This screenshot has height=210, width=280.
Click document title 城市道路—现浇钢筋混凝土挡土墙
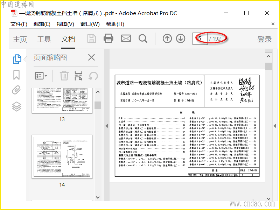pyautogui.click(x=160, y=83)
